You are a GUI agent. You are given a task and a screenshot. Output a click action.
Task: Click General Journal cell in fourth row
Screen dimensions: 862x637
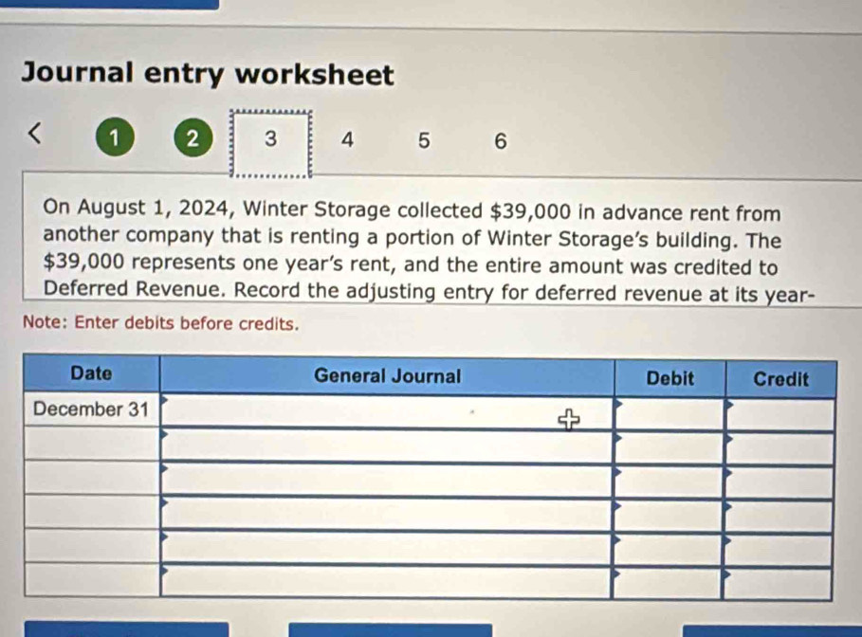385,513
